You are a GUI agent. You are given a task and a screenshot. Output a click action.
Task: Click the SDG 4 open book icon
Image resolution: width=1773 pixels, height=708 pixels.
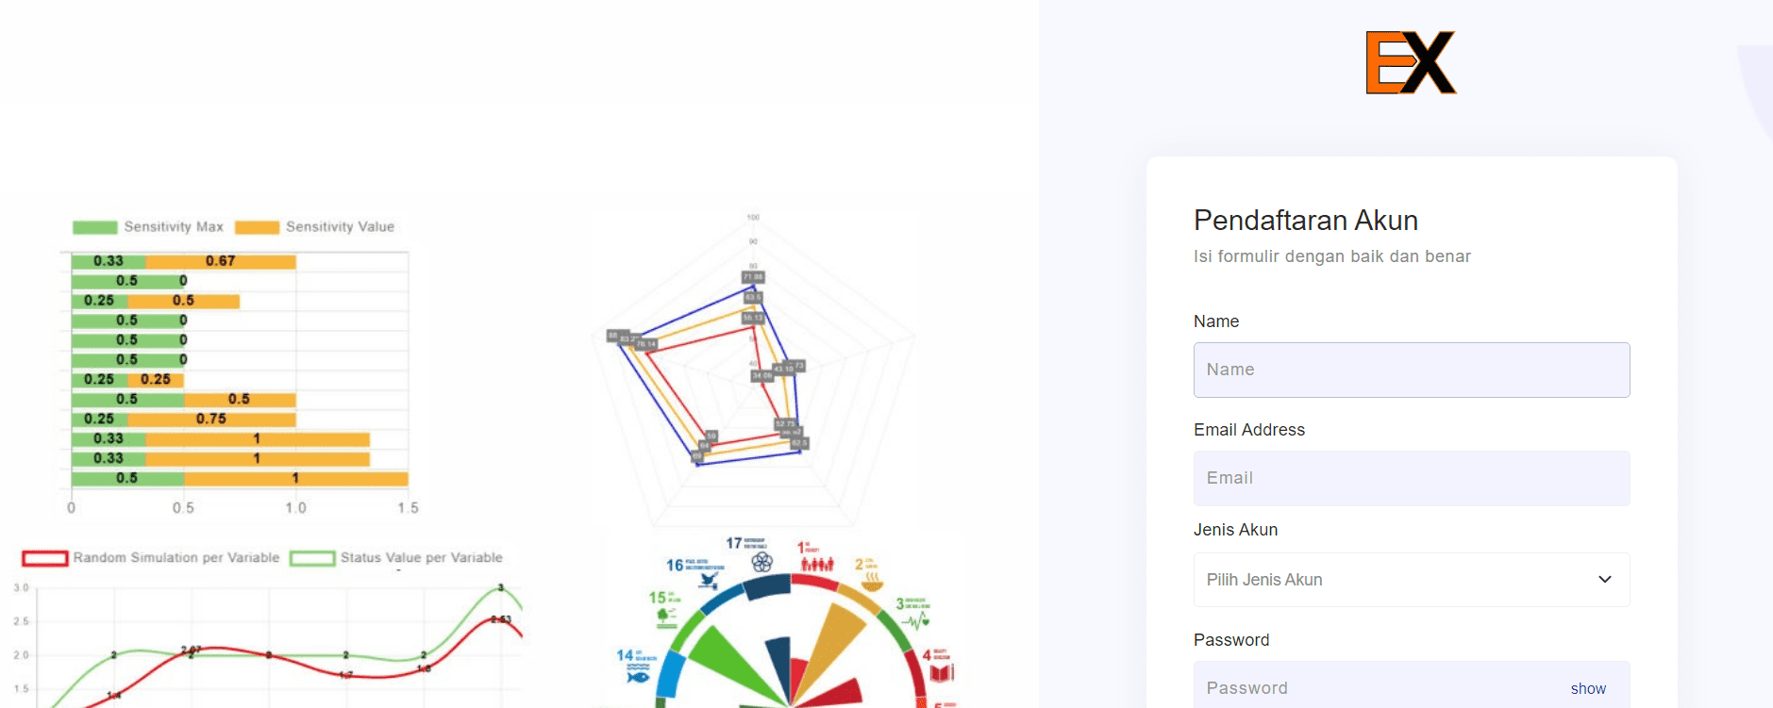(942, 672)
